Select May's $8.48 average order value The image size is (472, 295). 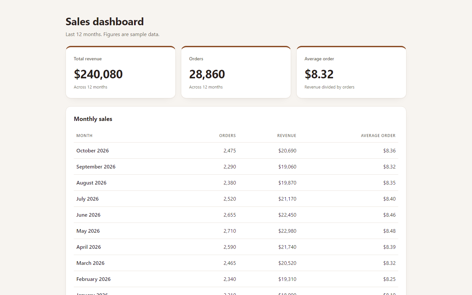coord(389,231)
